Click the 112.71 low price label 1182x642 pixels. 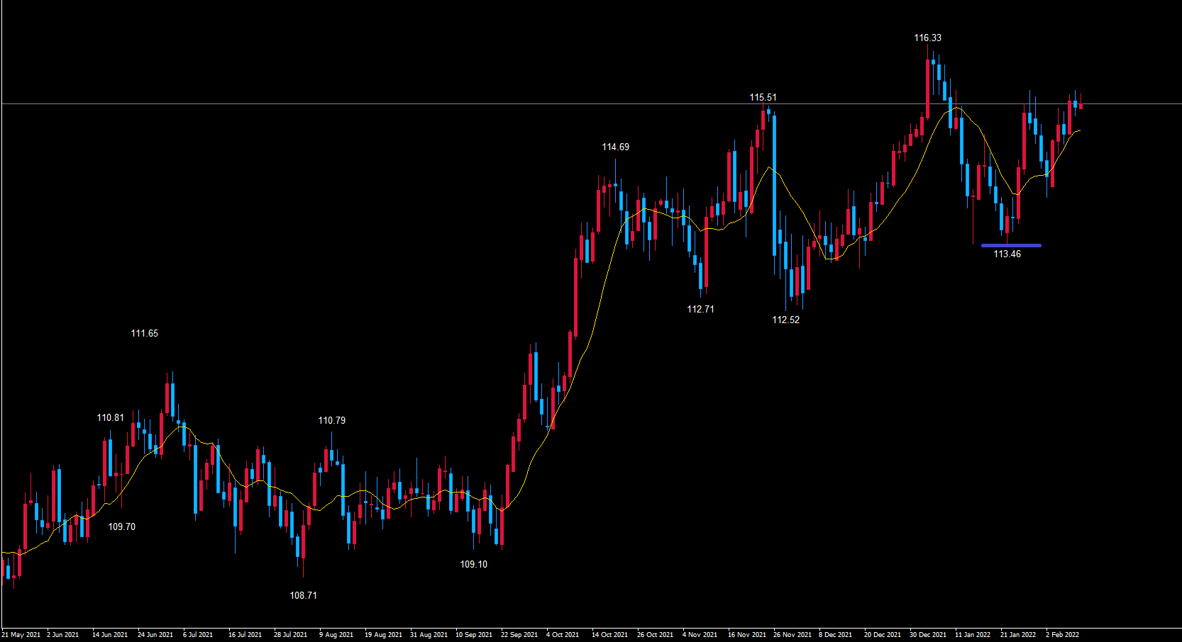pos(700,310)
